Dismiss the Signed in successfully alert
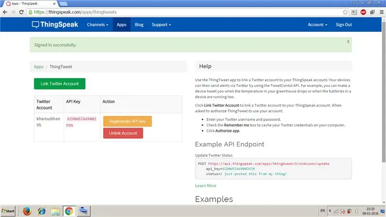 [348, 41]
